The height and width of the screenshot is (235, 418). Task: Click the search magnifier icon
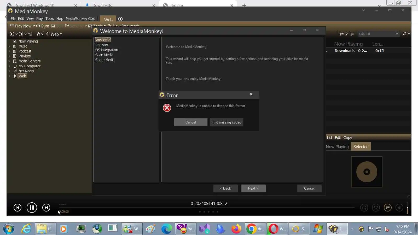tap(404, 34)
